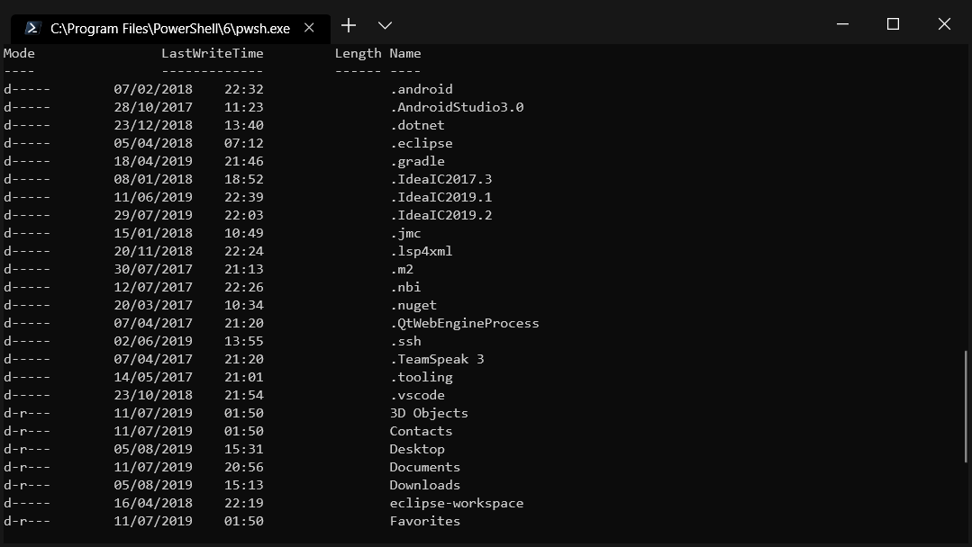The width and height of the screenshot is (972, 547).
Task: Click the Favorites folder name
Action: [x=424, y=521]
